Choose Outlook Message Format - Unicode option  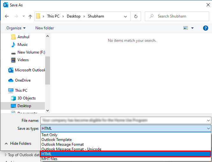click(x=126, y=149)
